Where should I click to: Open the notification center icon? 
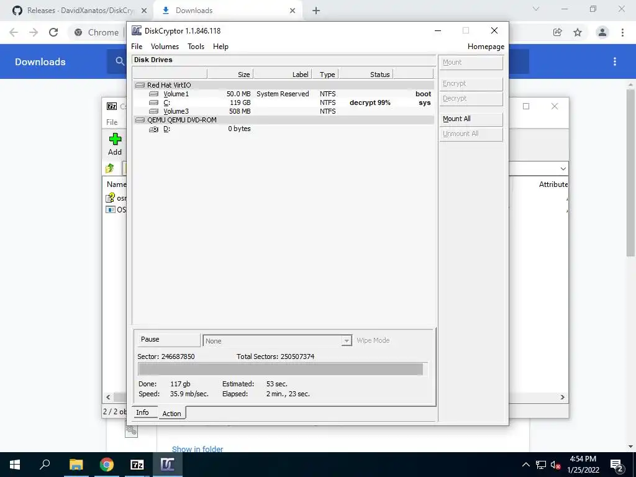616,465
